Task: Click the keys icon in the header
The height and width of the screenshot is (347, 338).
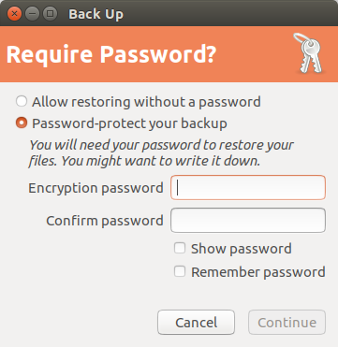Action: 308,53
